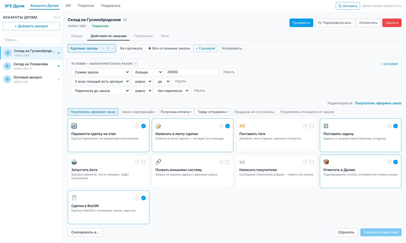Disable Перевести сделку на этап action

tap(143, 126)
